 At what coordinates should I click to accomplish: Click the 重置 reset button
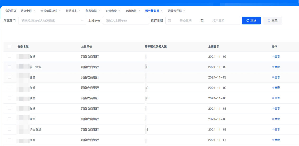point(272,21)
